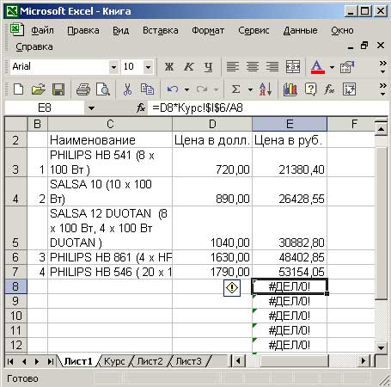
Task: Open the Name Box dropdown
Action: pos(91,108)
